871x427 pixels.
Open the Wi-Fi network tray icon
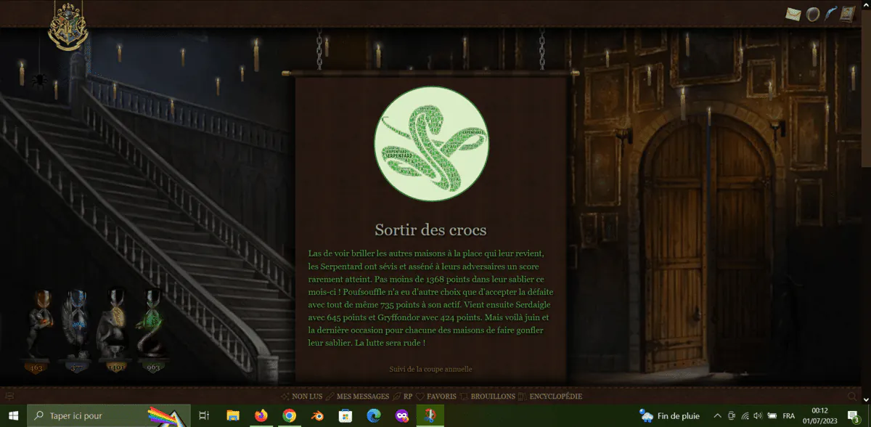tap(744, 415)
